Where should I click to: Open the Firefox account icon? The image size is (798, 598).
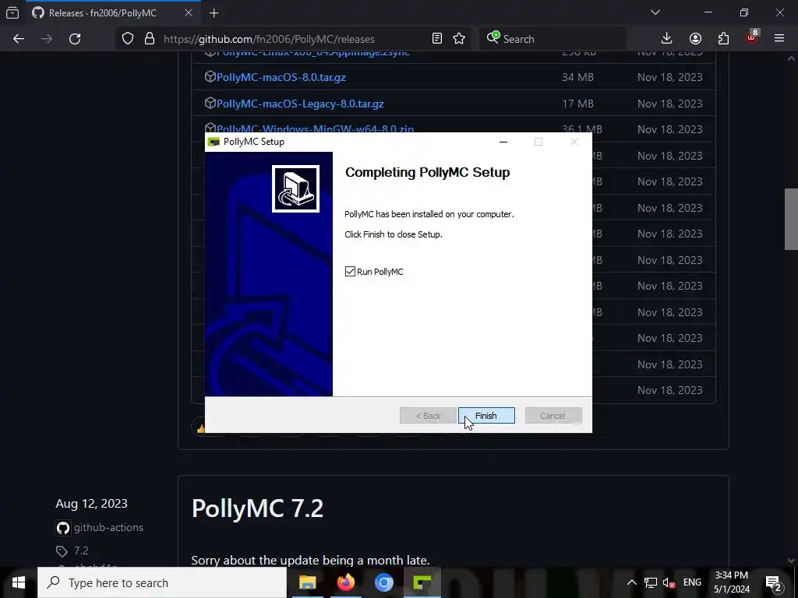click(x=695, y=39)
